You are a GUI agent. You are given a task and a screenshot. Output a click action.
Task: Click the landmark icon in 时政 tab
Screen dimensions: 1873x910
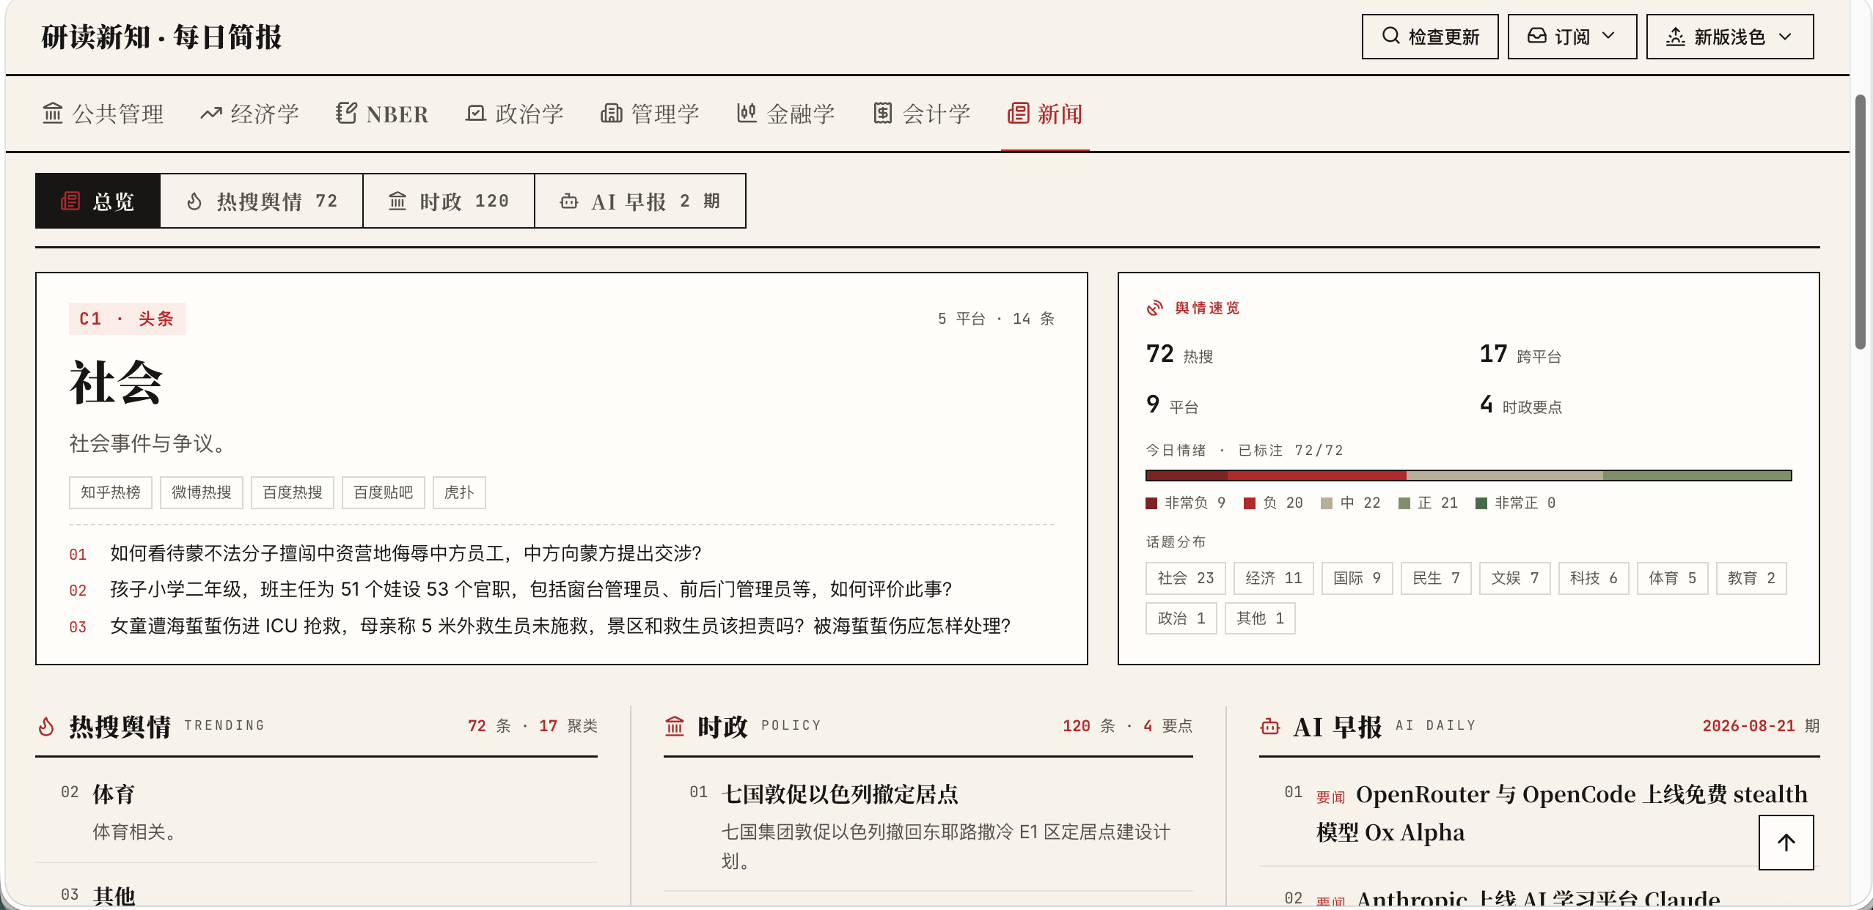pyautogui.click(x=397, y=201)
